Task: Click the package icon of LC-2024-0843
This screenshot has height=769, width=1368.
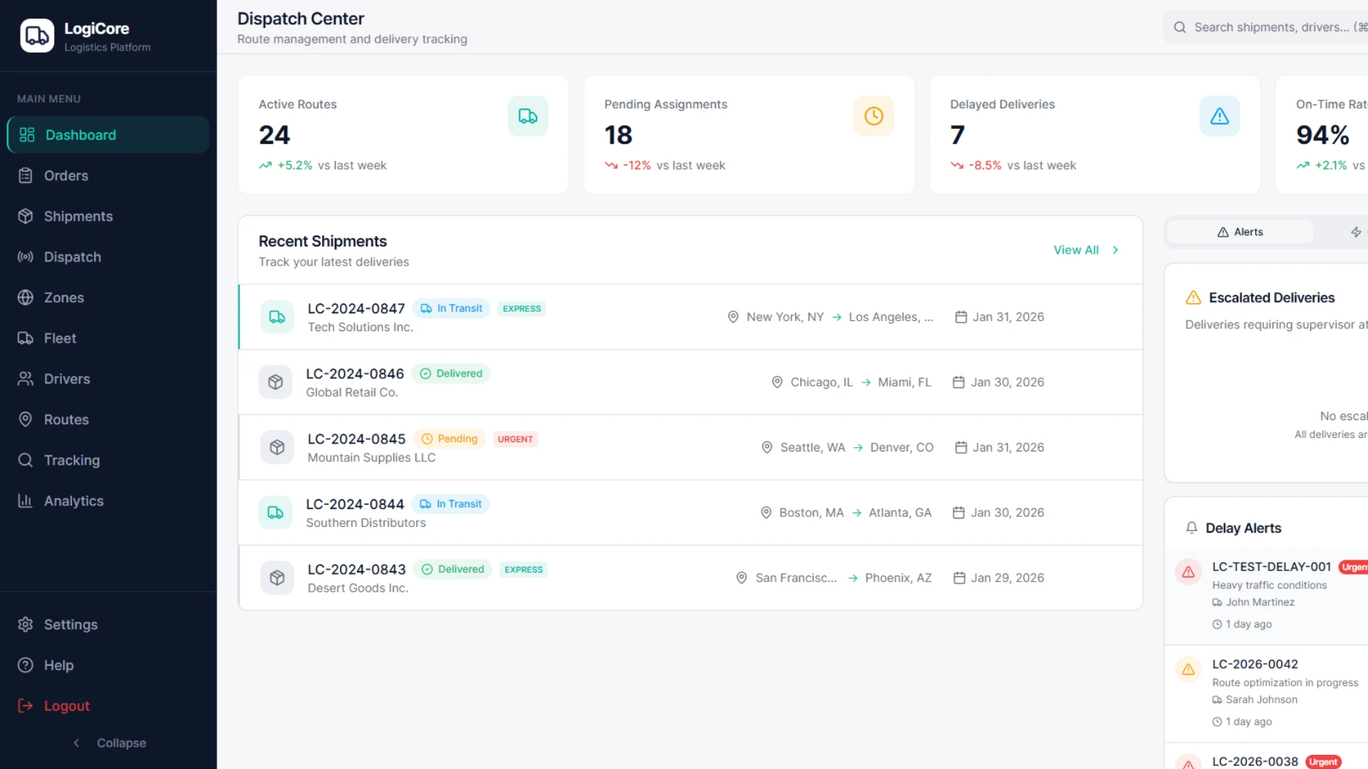Action: coord(277,577)
